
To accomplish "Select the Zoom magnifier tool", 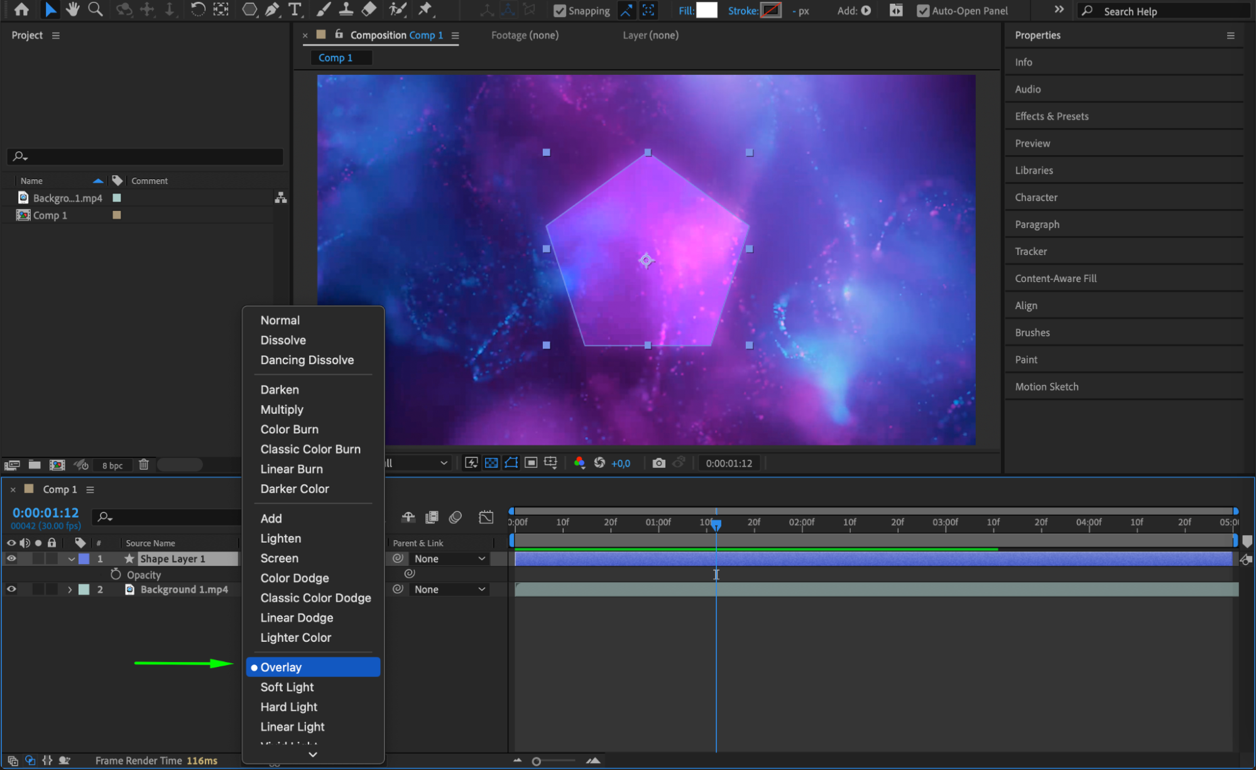I will tap(96, 9).
